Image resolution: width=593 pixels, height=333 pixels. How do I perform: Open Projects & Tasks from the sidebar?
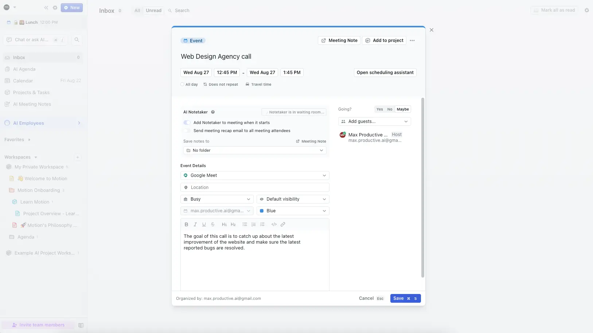coord(31,92)
